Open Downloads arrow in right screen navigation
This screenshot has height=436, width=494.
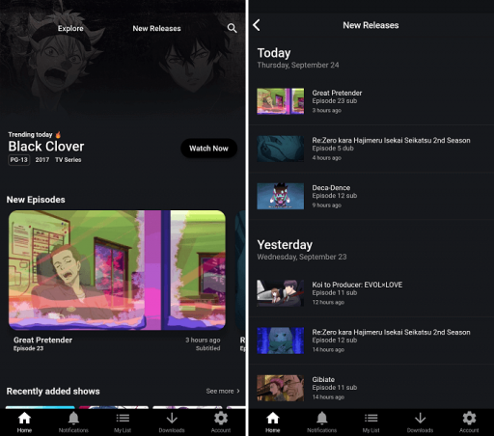pos(420,419)
